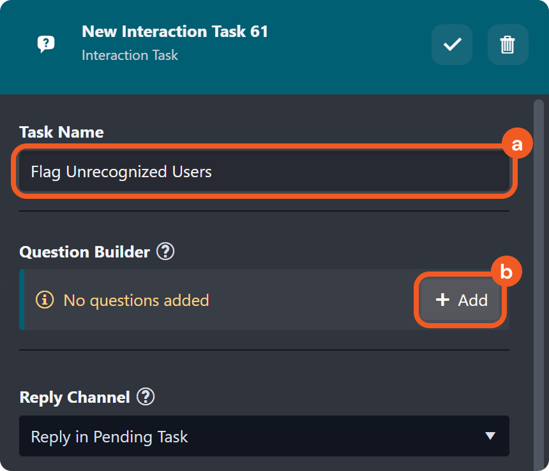This screenshot has width=549, height=471.
Task: Delete the task using the trash icon
Action: point(508,45)
